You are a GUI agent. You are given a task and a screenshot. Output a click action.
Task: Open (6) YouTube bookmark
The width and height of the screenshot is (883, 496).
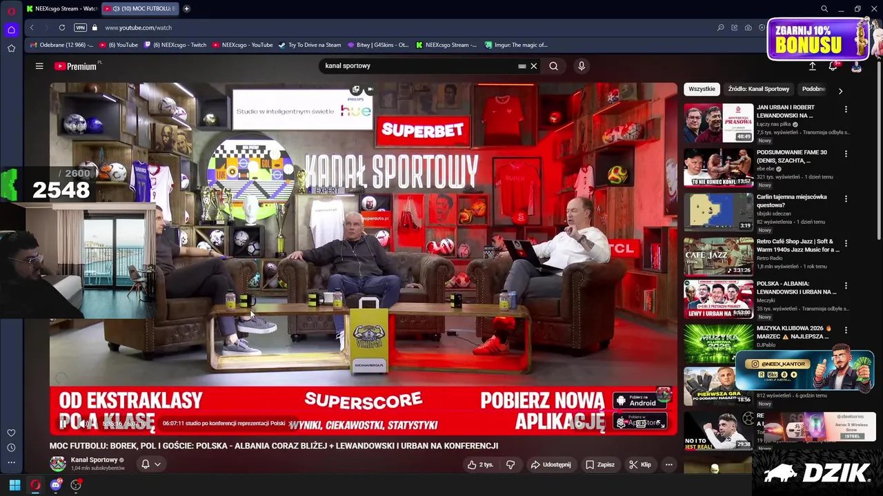(x=119, y=45)
